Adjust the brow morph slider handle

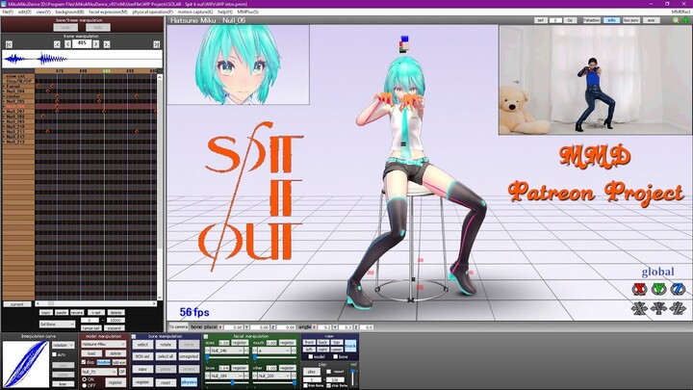pyautogui.click(x=233, y=383)
